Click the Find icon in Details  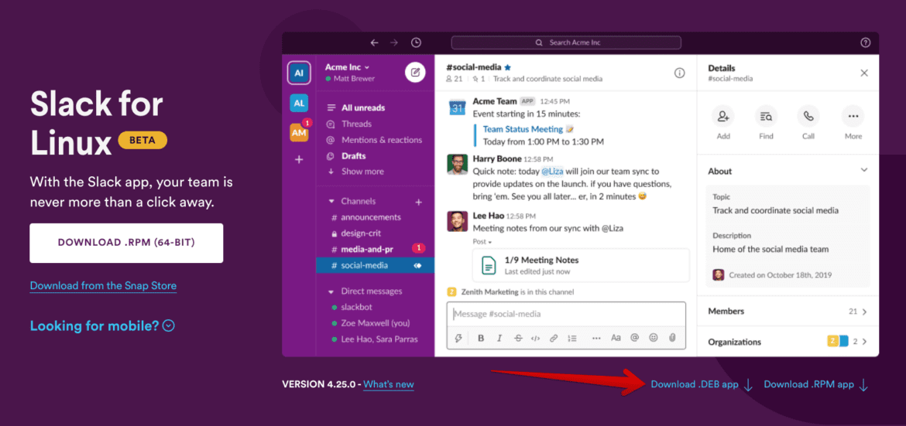click(766, 117)
